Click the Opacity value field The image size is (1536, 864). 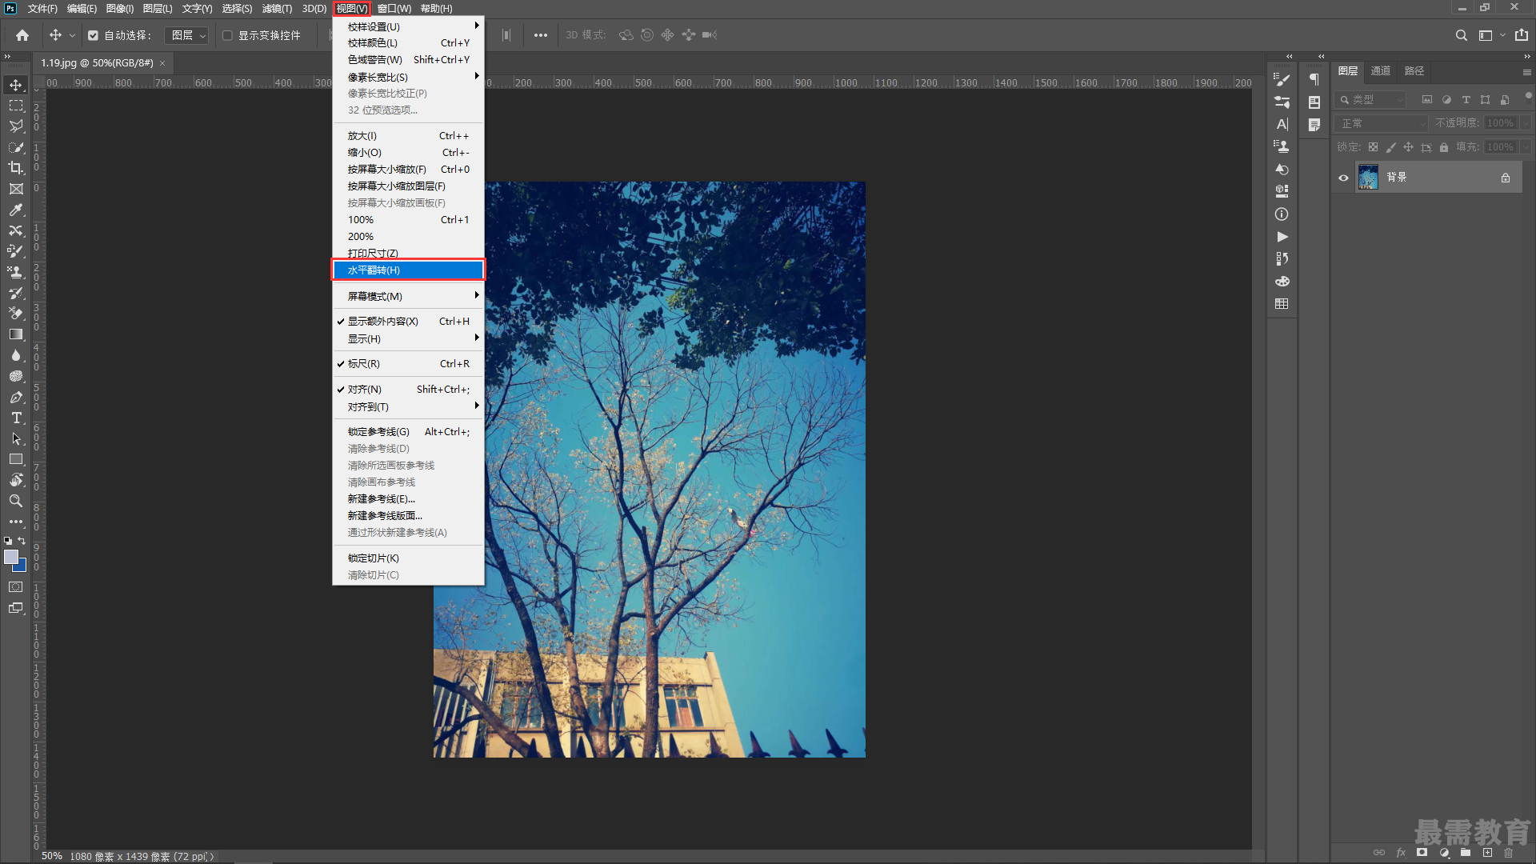1501,123
